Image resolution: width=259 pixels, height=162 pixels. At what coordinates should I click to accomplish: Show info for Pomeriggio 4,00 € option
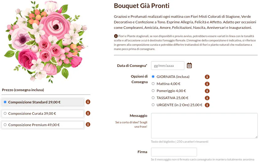[x=207, y=91]
